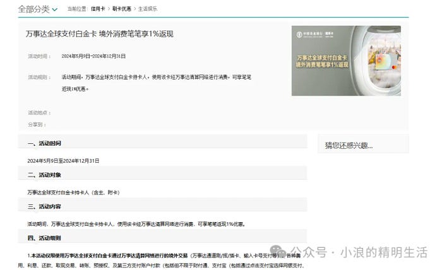Viewport: 442px width, 270px height.
Task: Click the activity rule description under 活动规则
Action: [157, 83]
